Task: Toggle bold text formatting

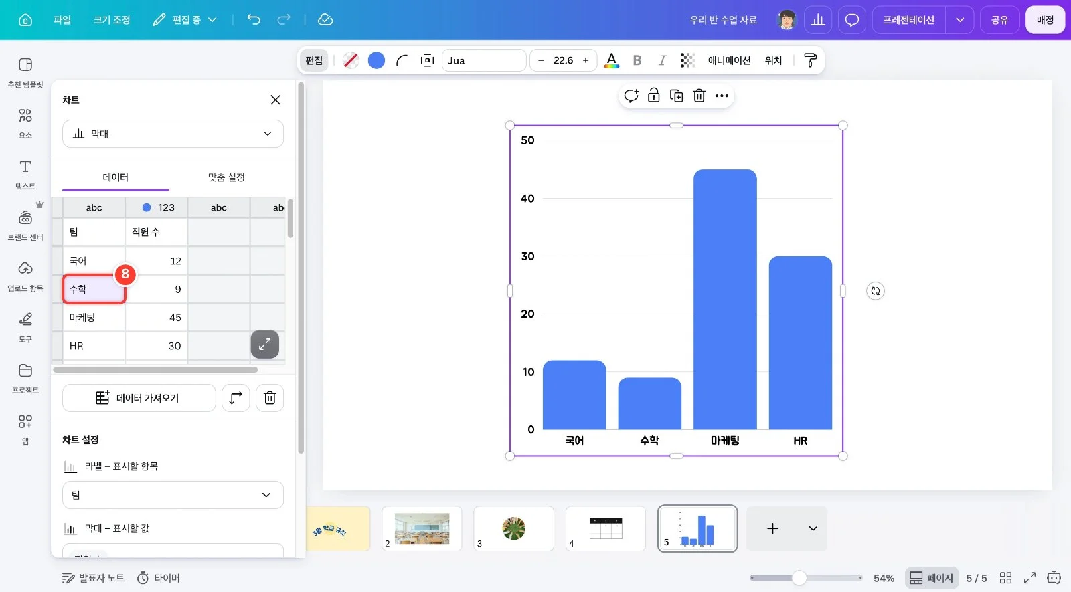Action: [637, 60]
